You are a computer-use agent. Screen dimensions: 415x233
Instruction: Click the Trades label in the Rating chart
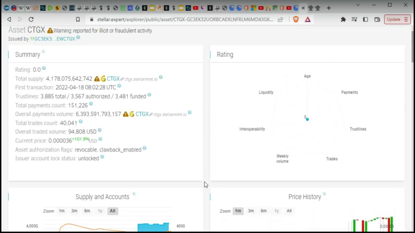pos(332,159)
